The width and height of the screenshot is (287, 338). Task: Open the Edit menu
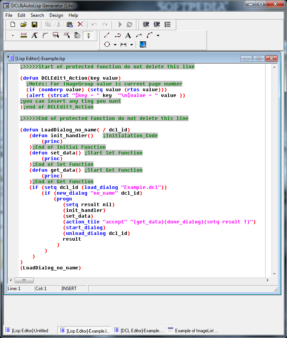[x=21, y=15]
